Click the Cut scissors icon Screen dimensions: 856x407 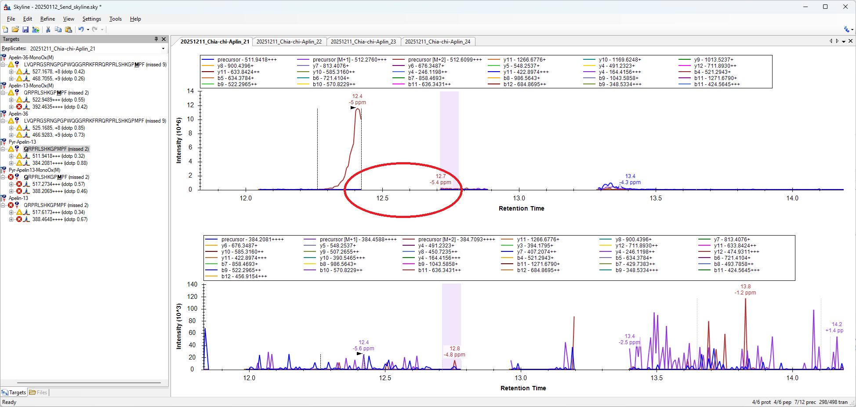click(x=48, y=29)
